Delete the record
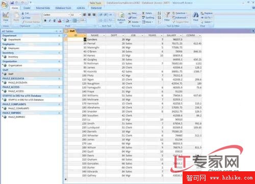Image resolution: width=255 pixels, height=184 pixels. [134, 22]
